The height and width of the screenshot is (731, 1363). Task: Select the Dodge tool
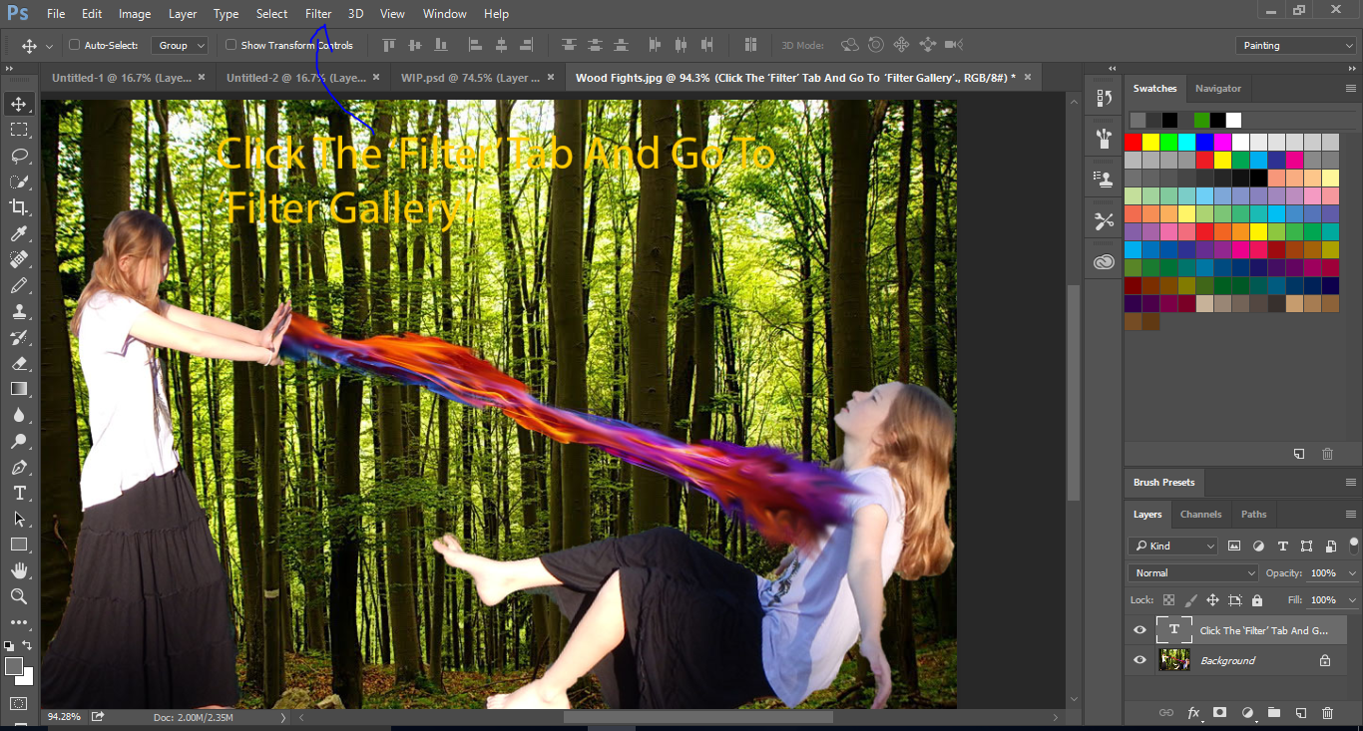pos(19,441)
